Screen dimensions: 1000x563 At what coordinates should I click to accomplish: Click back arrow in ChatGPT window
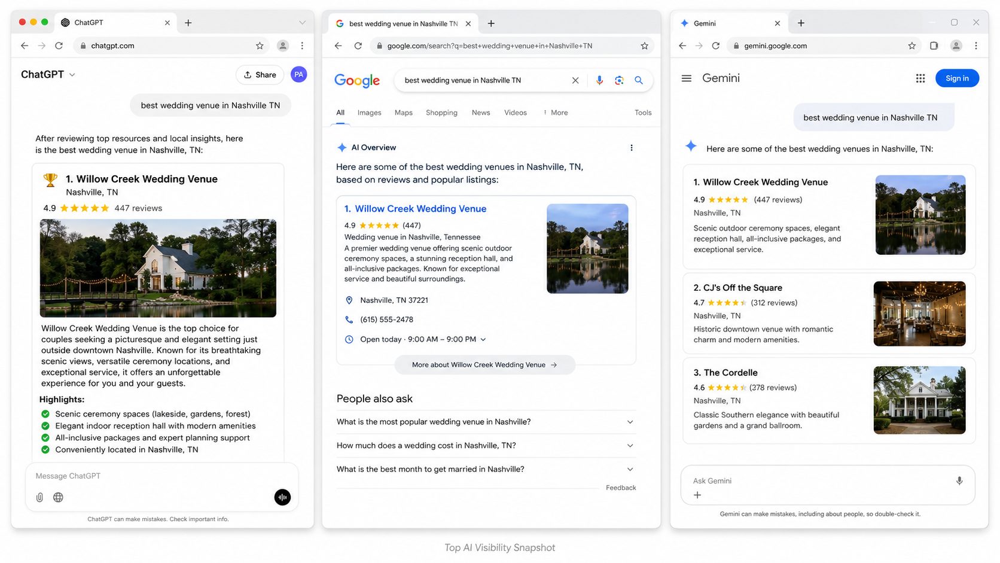click(25, 45)
